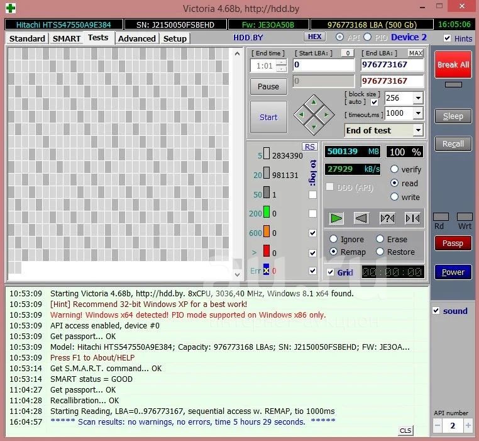The image size is (479, 441).
Task: Open the End of test dropdown
Action: (418, 130)
